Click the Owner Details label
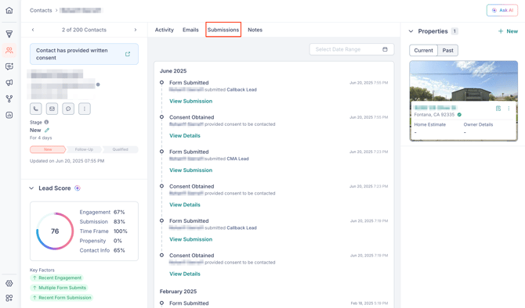Viewport: 525px width, 308px height. [478, 124]
